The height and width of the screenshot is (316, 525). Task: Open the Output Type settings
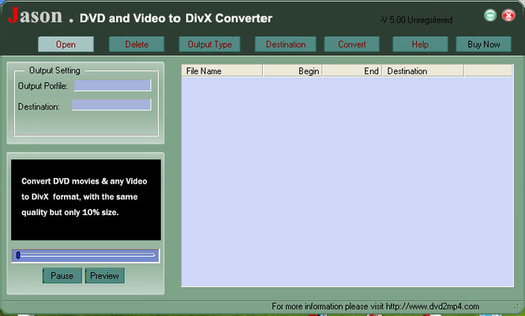tap(209, 44)
